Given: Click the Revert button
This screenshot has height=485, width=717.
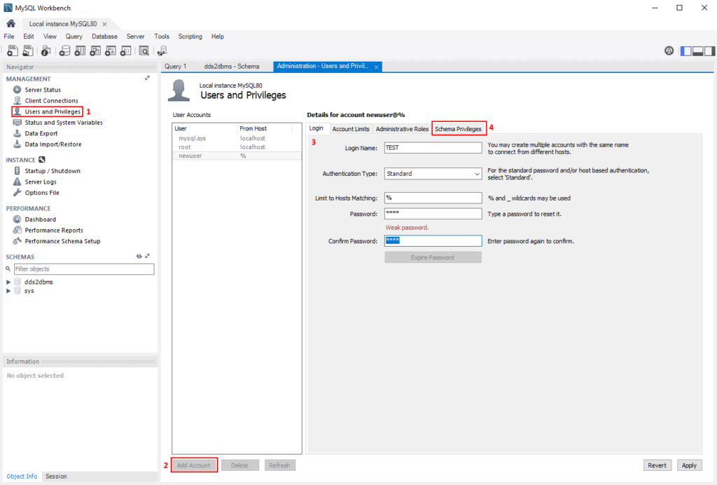Looking at the screenshot, I should [657, 465].
